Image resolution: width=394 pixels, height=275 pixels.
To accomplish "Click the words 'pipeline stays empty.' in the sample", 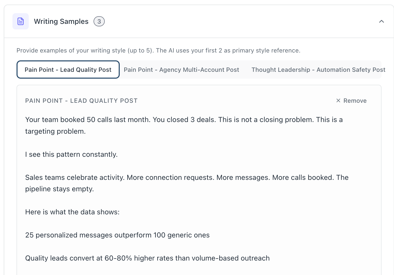I will (59, 189).
